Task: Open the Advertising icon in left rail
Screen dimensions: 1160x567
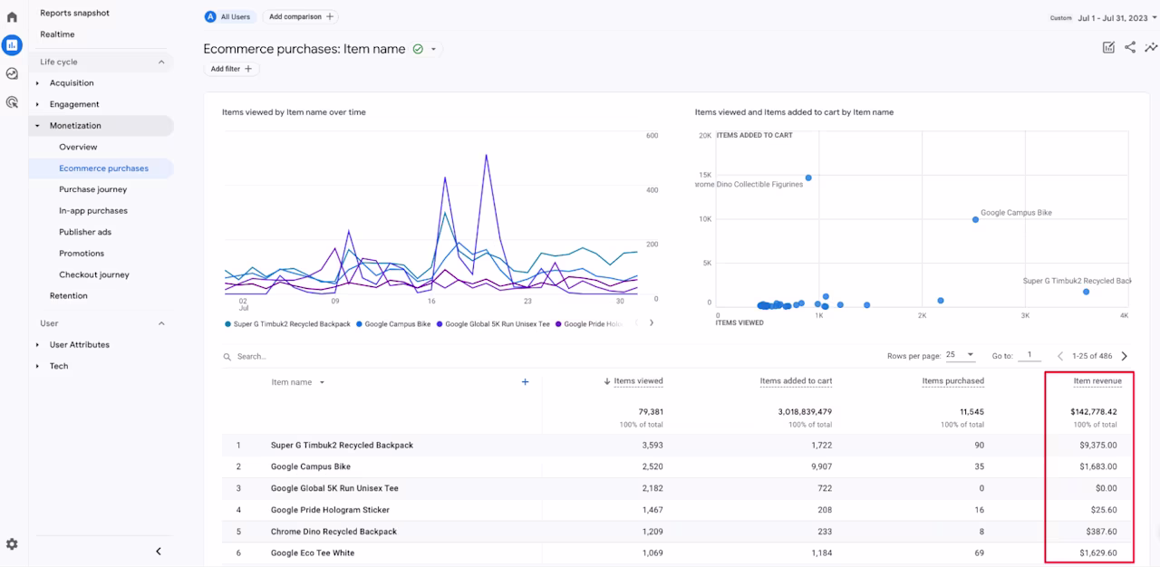Action: tap(12, 102)
